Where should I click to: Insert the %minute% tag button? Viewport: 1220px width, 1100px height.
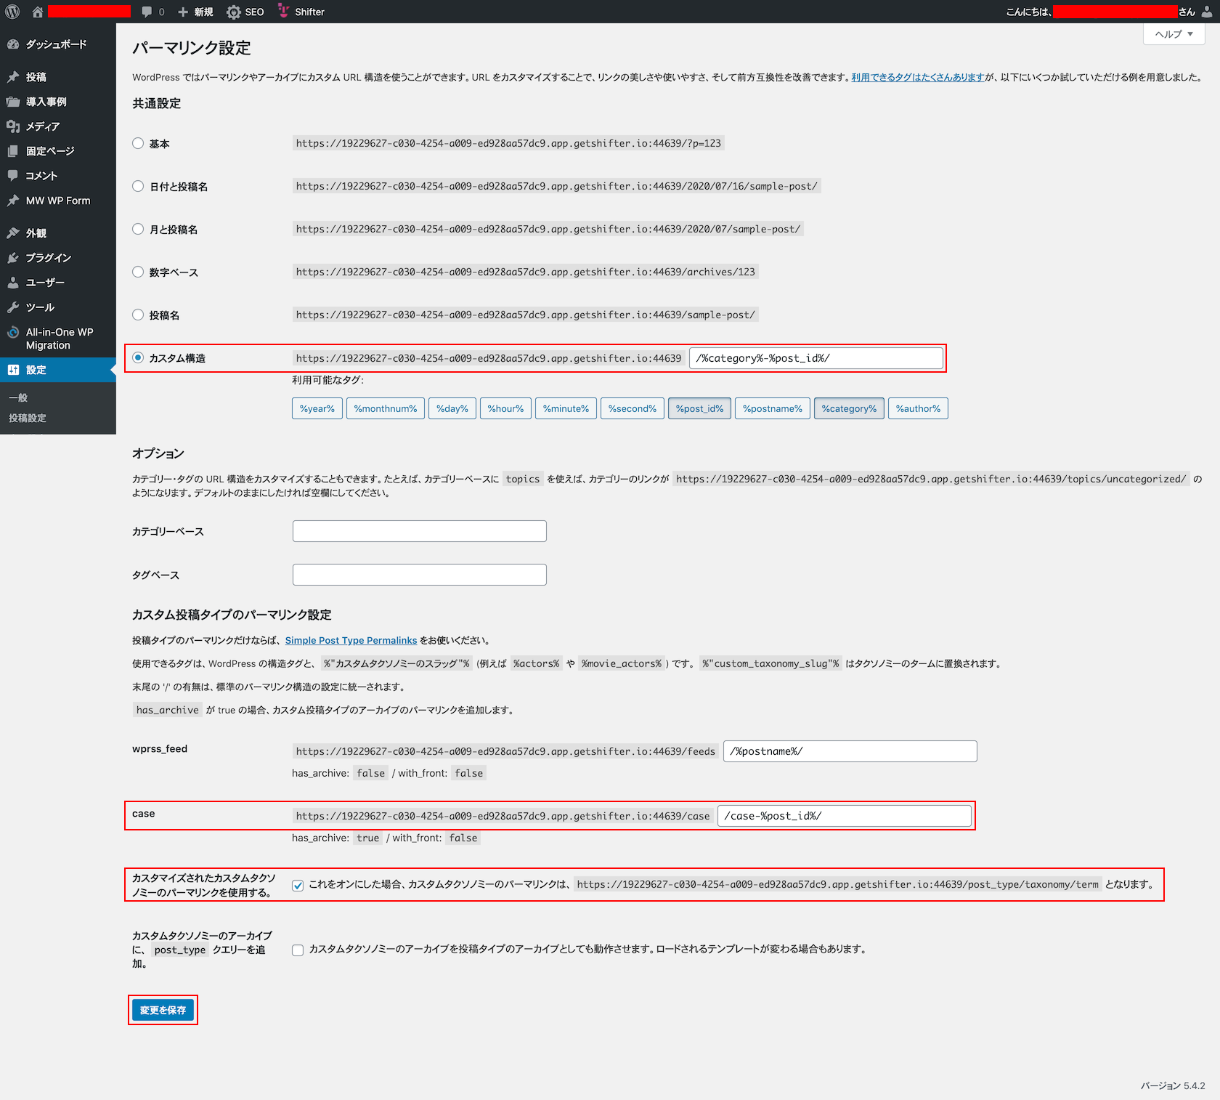pyautogui.click(x=566, y=408)
